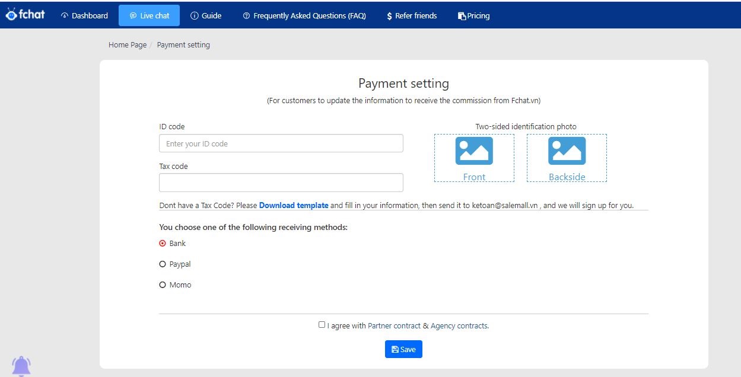Click Home Page breadcrumb link
The image size is (741, 377).
coord(128,45)
